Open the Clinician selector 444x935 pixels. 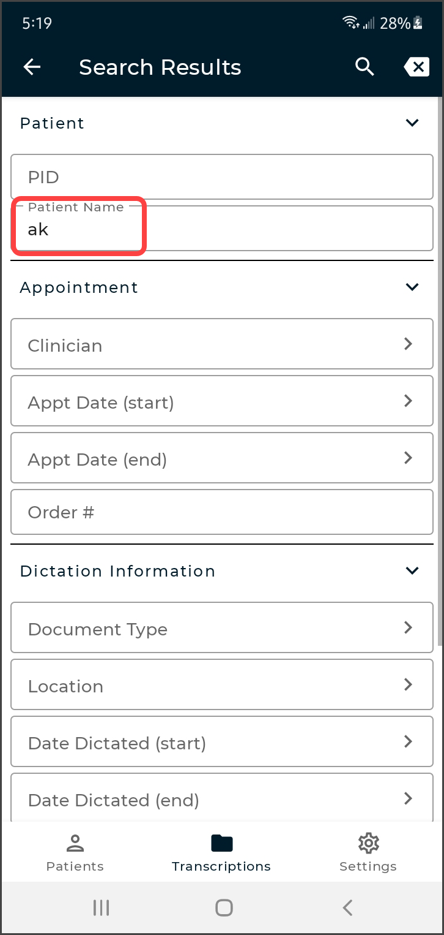point(222,344)
